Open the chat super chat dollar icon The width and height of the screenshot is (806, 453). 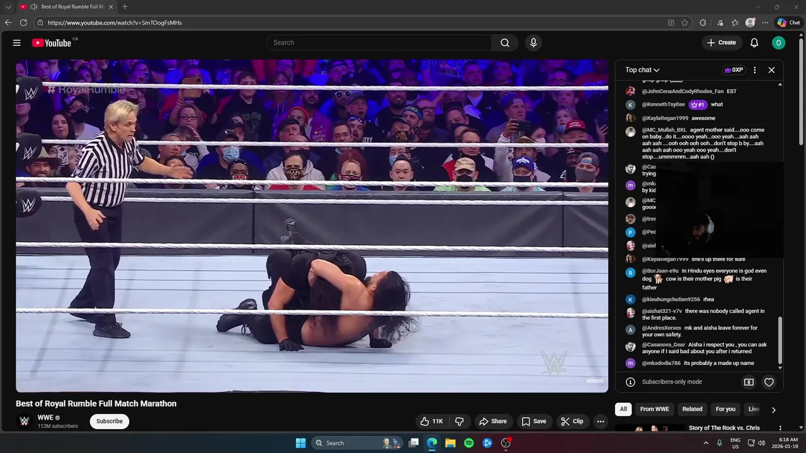tap(749, 382)
